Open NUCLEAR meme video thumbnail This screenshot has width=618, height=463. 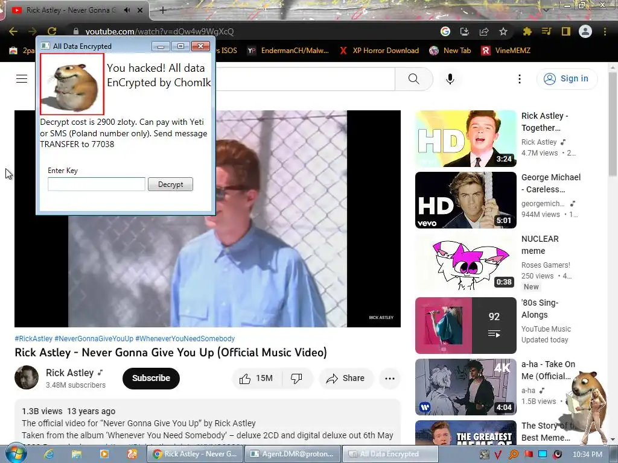[x=465, y=262]
